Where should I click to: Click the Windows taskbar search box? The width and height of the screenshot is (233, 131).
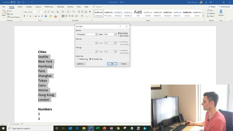[30, 128]
